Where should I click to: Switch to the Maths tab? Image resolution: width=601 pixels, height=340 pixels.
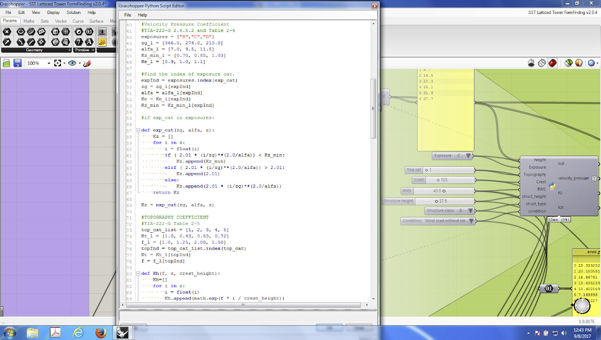tap(29, 21)
